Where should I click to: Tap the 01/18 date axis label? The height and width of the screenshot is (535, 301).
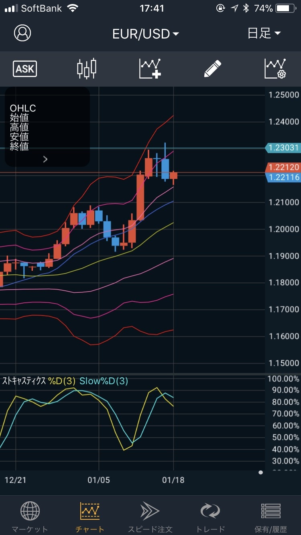173,480
